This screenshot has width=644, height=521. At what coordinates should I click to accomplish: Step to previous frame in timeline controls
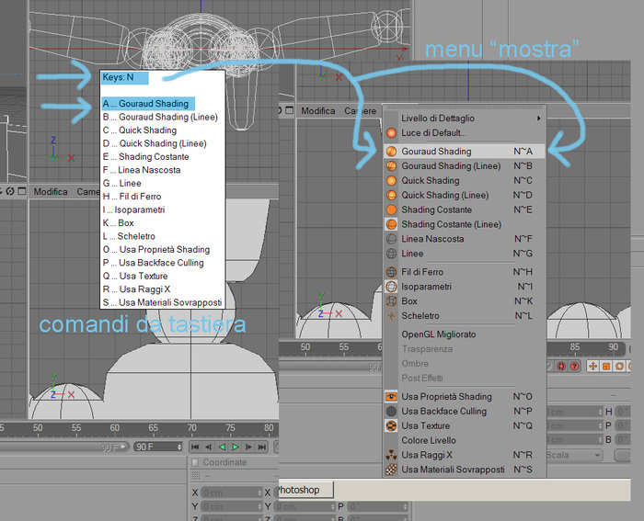click(x=209, y=447)
